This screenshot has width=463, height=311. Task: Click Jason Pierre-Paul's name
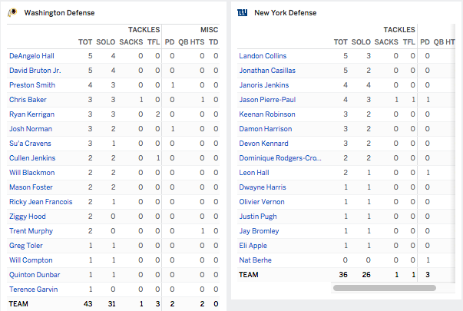point(267,100)
